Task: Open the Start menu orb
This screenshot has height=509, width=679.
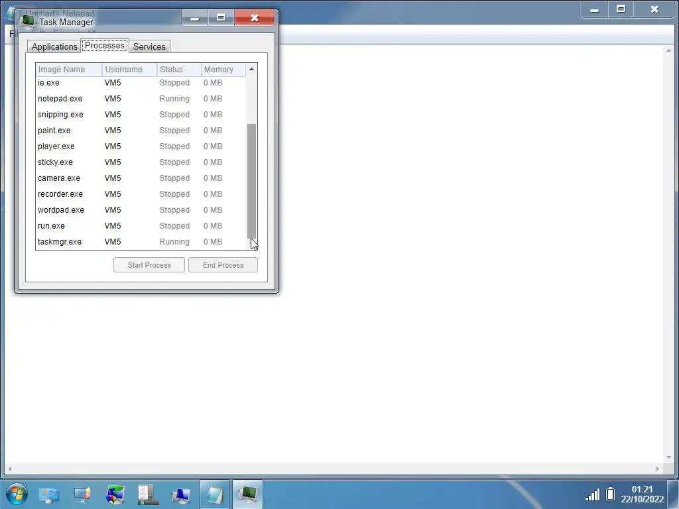Action: click(x=17, y=494)
